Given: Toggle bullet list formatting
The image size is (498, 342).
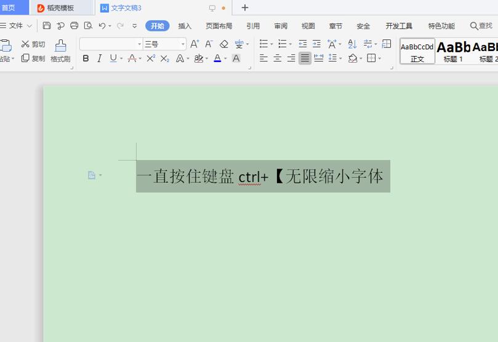Looking at the screenshot, I should tap(263, 44).
